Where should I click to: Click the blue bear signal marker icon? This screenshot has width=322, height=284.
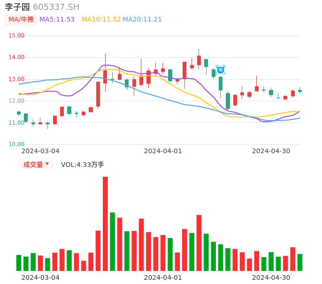(221, 70)
